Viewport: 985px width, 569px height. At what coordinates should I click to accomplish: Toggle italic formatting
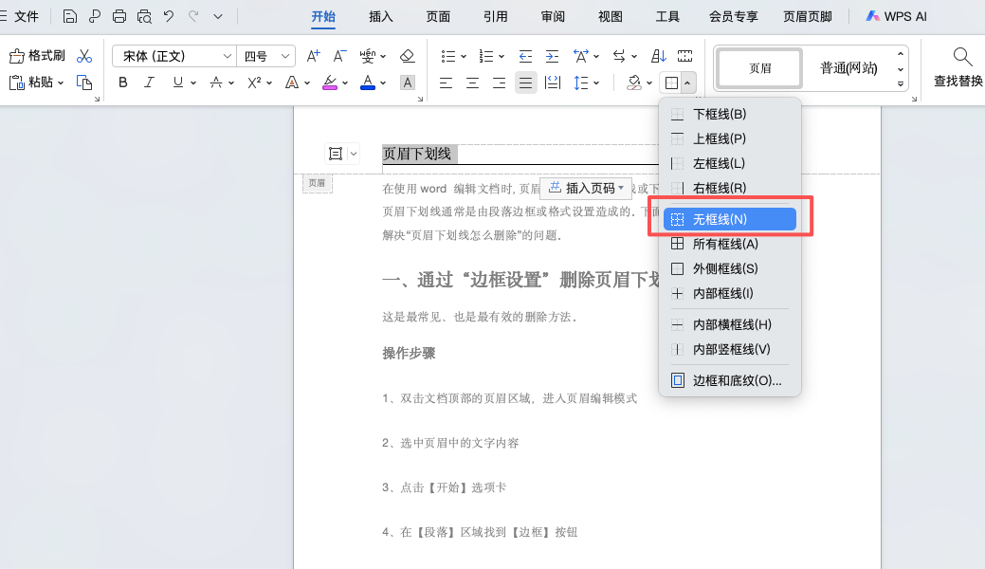tap(148, 83)
